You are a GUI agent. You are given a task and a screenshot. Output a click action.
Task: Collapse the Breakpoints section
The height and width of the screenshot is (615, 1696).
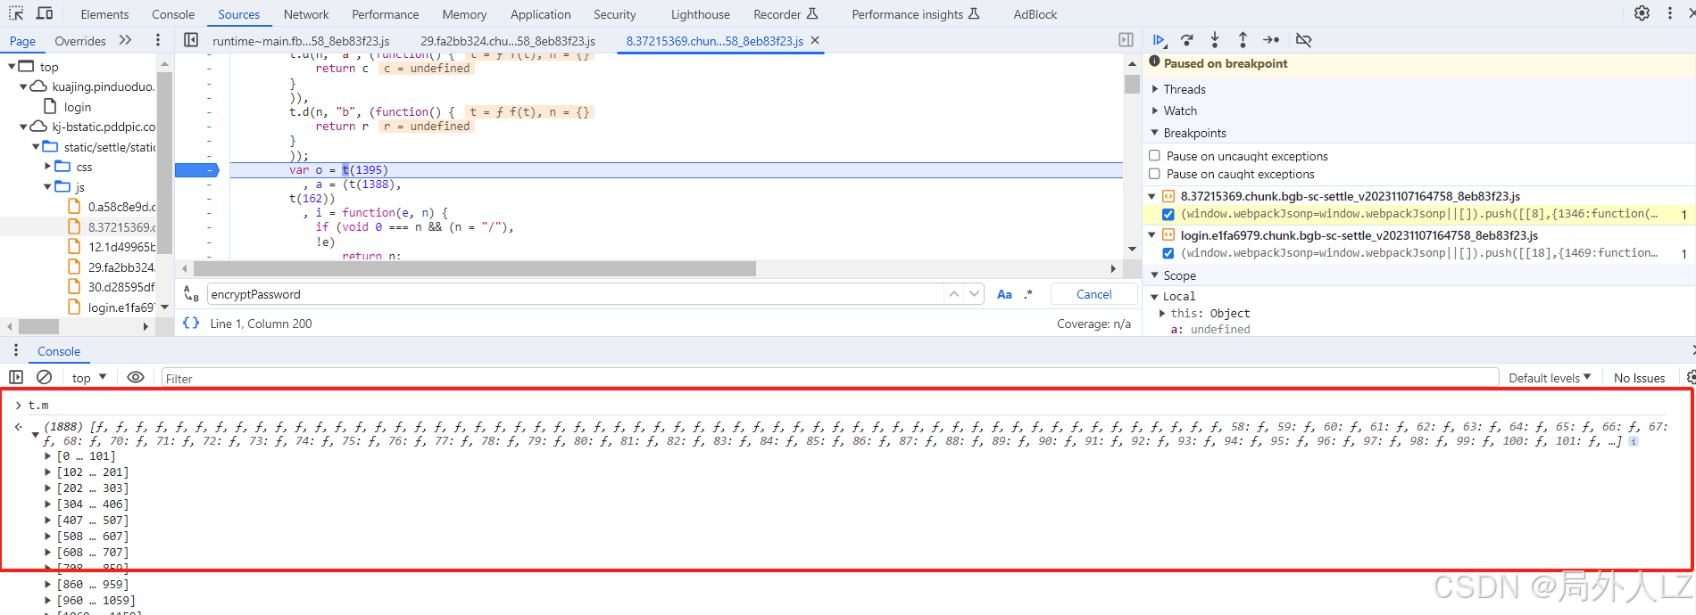pos(1155,133)
